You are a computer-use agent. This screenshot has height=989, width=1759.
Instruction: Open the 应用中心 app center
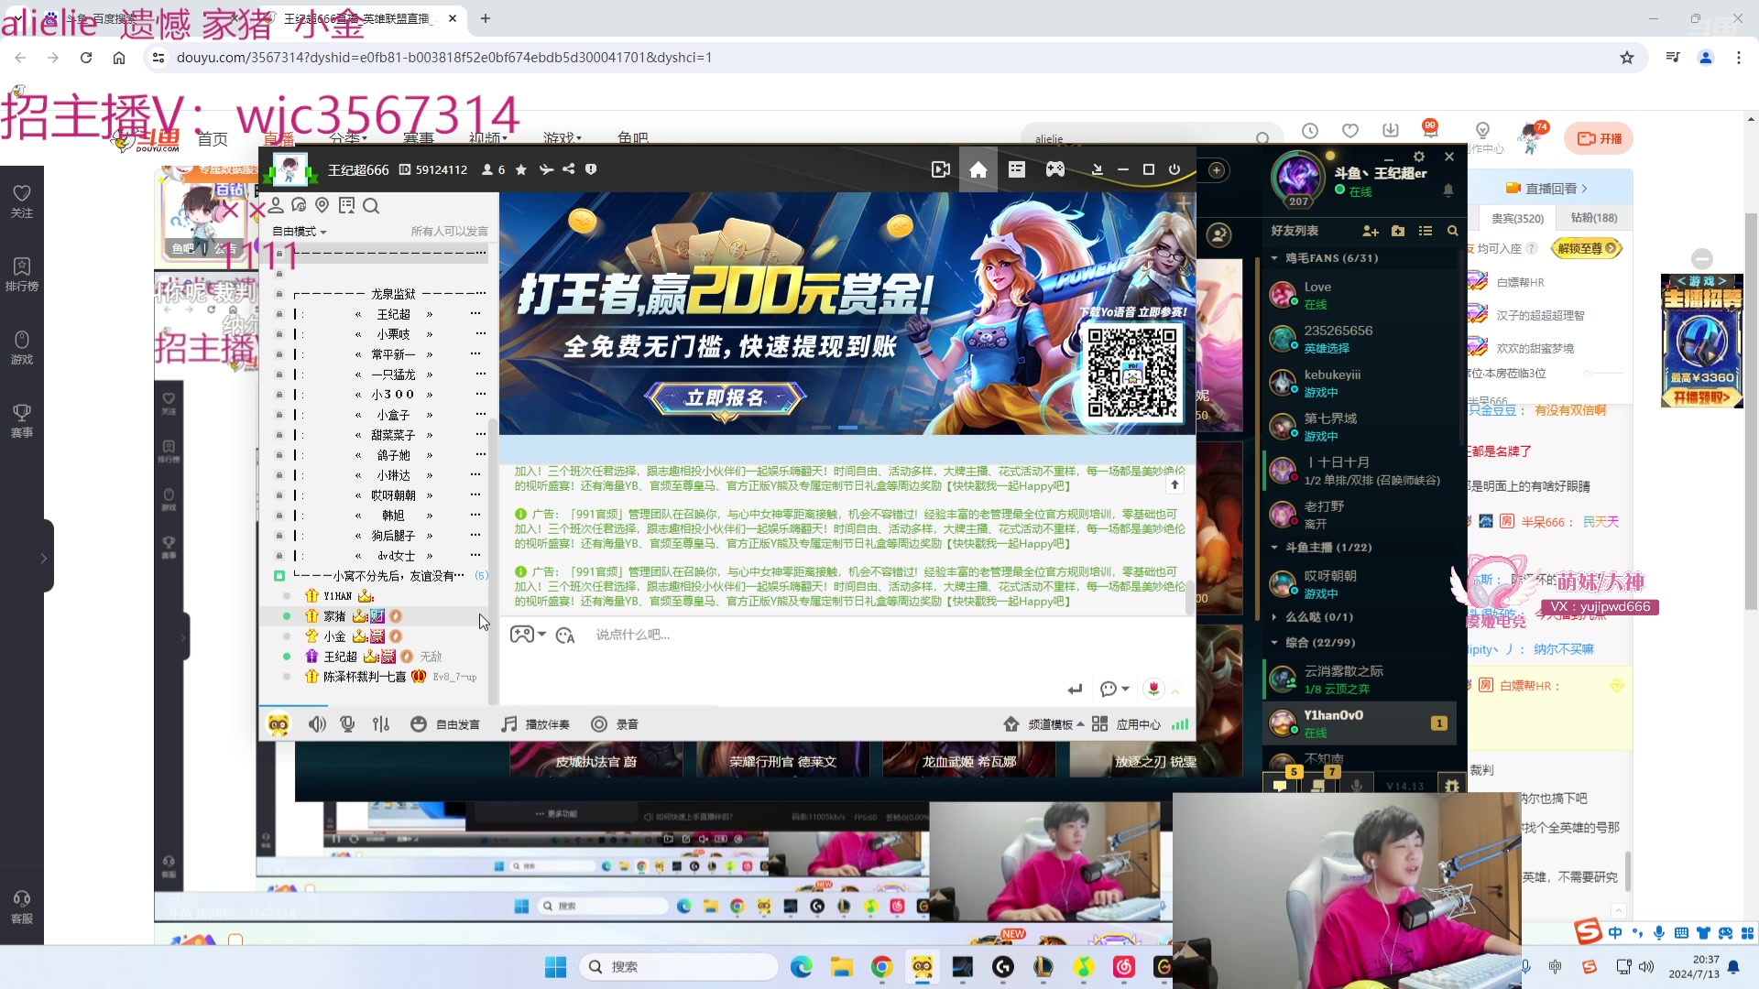[x=1126, y=724]
